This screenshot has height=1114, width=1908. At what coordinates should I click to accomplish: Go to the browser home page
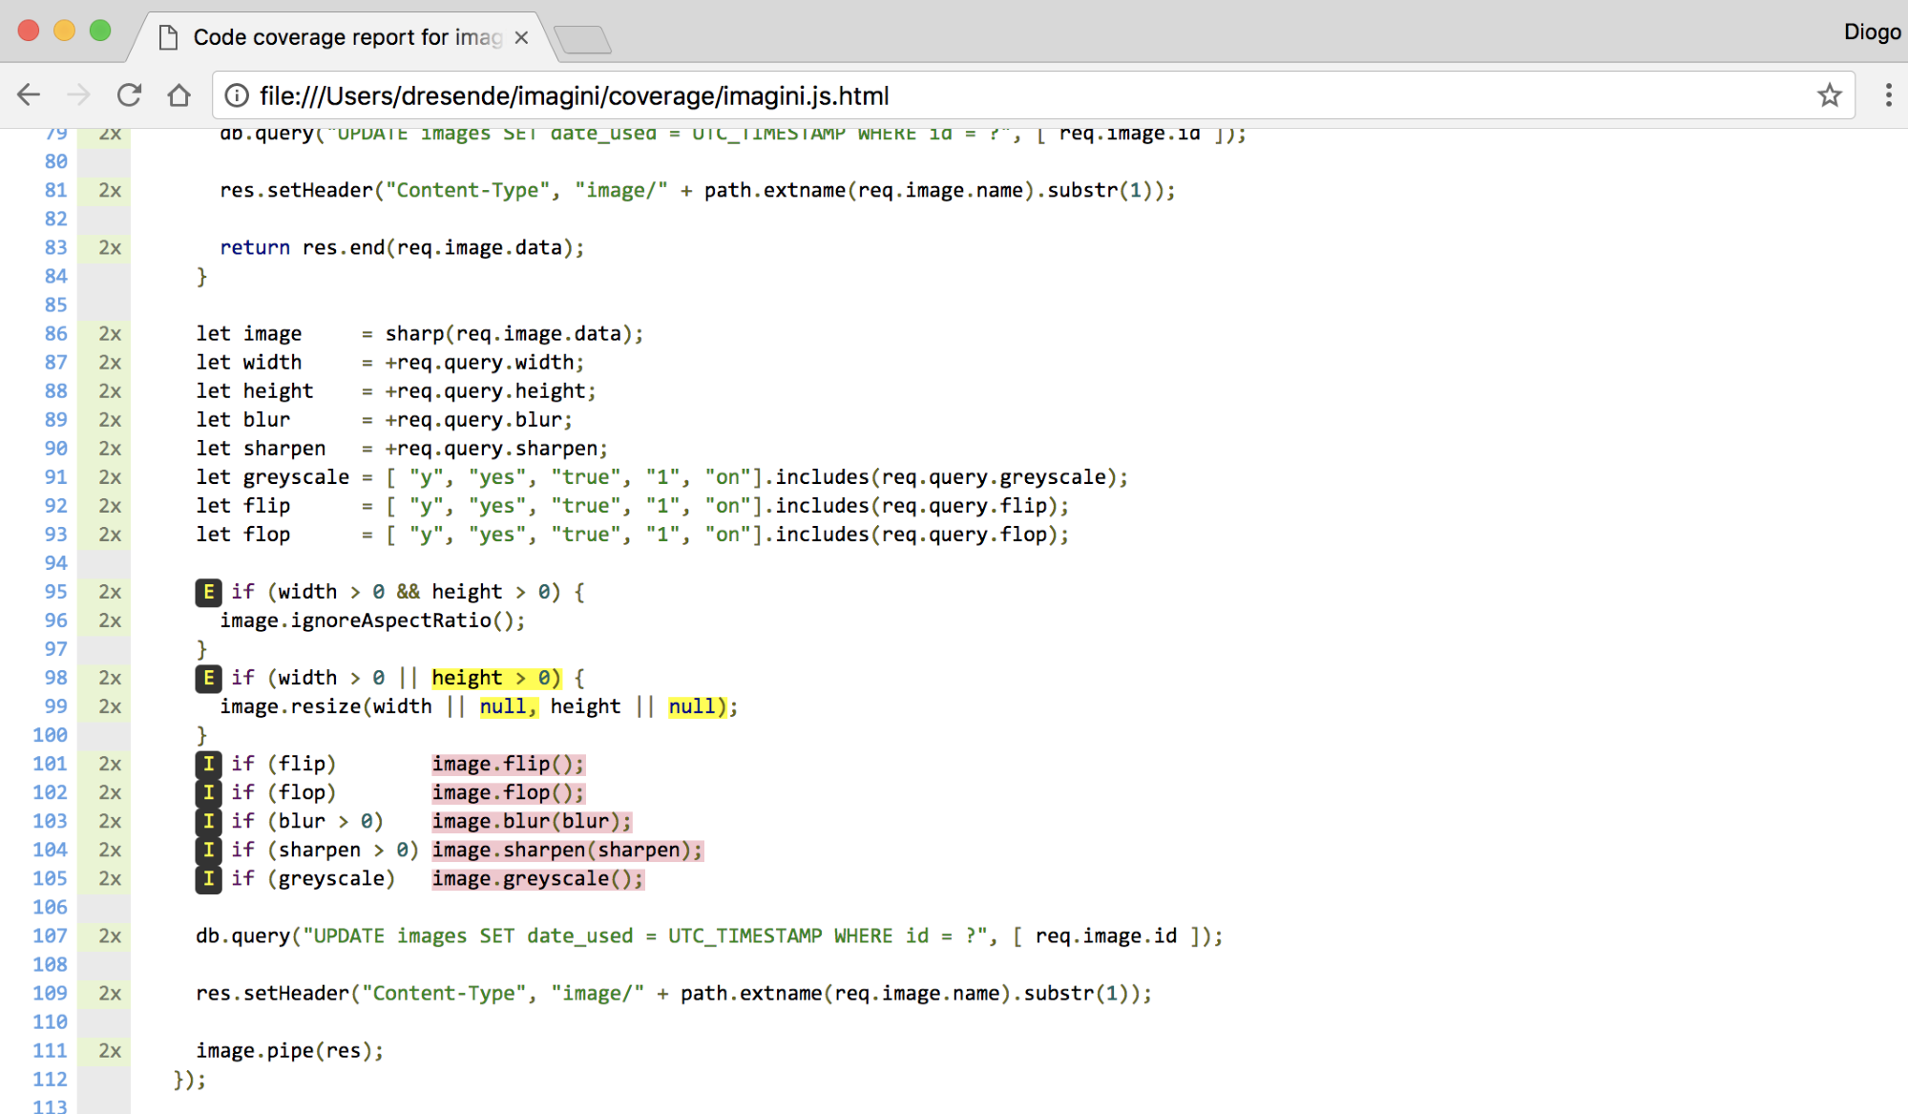(x=178, y=95)
